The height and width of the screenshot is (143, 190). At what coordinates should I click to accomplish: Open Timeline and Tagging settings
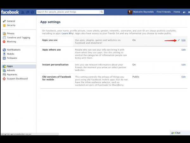pyautogui.click(x=19, y=37)
